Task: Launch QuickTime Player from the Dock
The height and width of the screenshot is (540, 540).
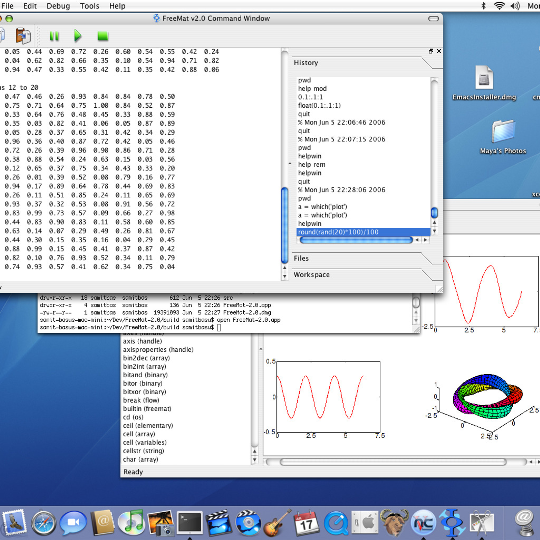Action: click(x=336, y=523)
